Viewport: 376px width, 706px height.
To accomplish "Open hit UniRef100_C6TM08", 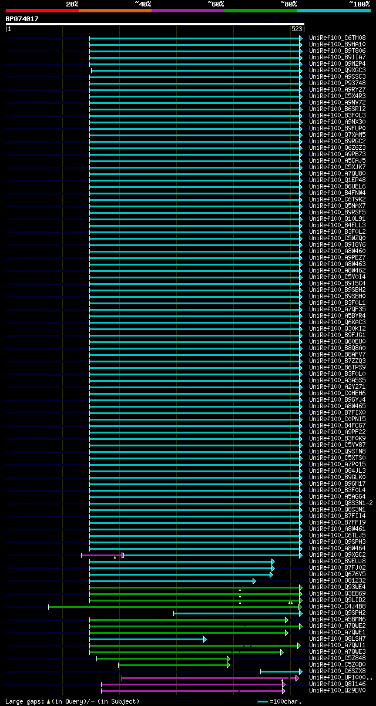I will (x=337, y=38).
